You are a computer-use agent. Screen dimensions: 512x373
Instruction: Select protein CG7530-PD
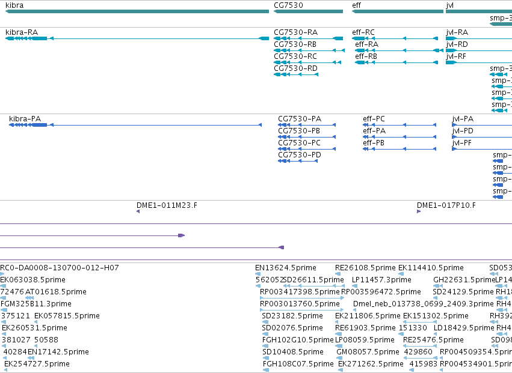pos(300,155)
